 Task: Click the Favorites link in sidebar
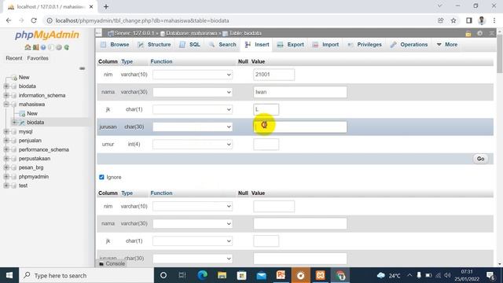(38, 58)
